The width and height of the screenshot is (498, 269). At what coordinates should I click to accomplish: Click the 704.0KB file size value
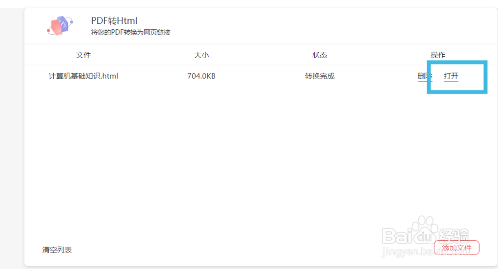click(201, 77)
